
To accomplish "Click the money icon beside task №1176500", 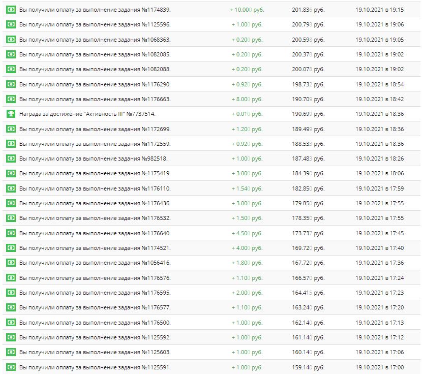I will [11, 322].
